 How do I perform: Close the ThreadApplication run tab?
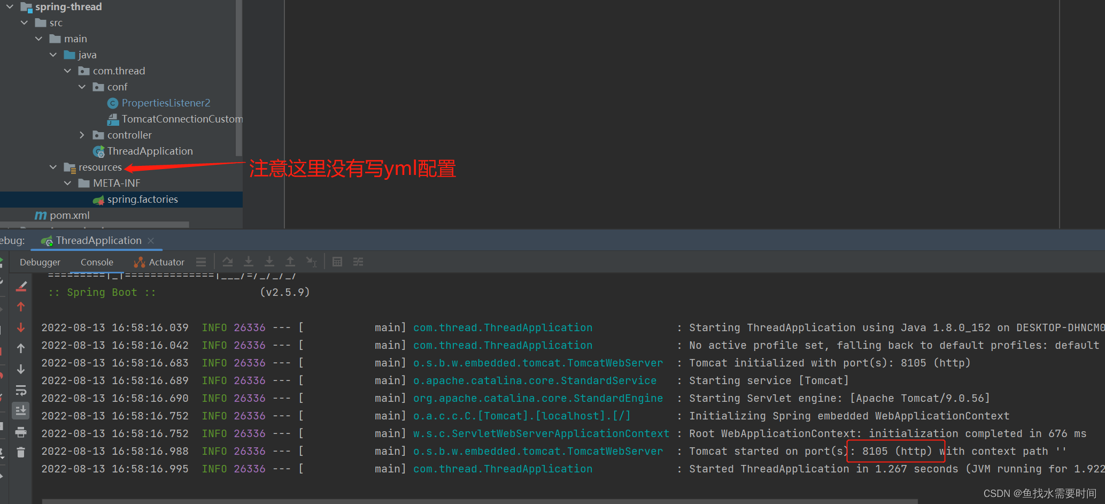150,240
